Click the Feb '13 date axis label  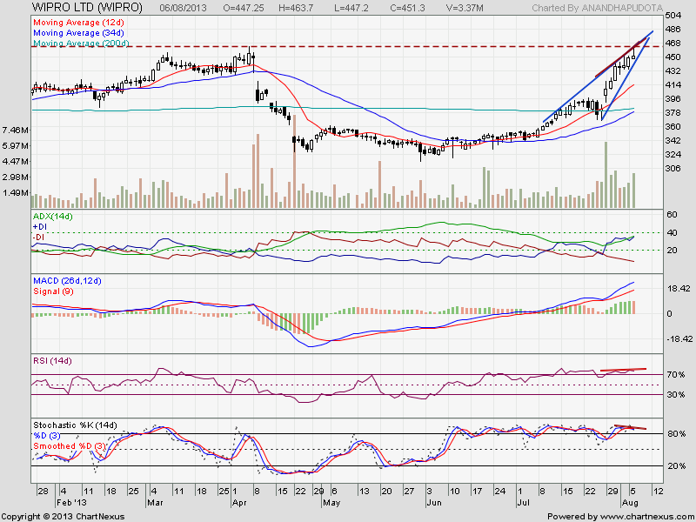click(72, 503)
